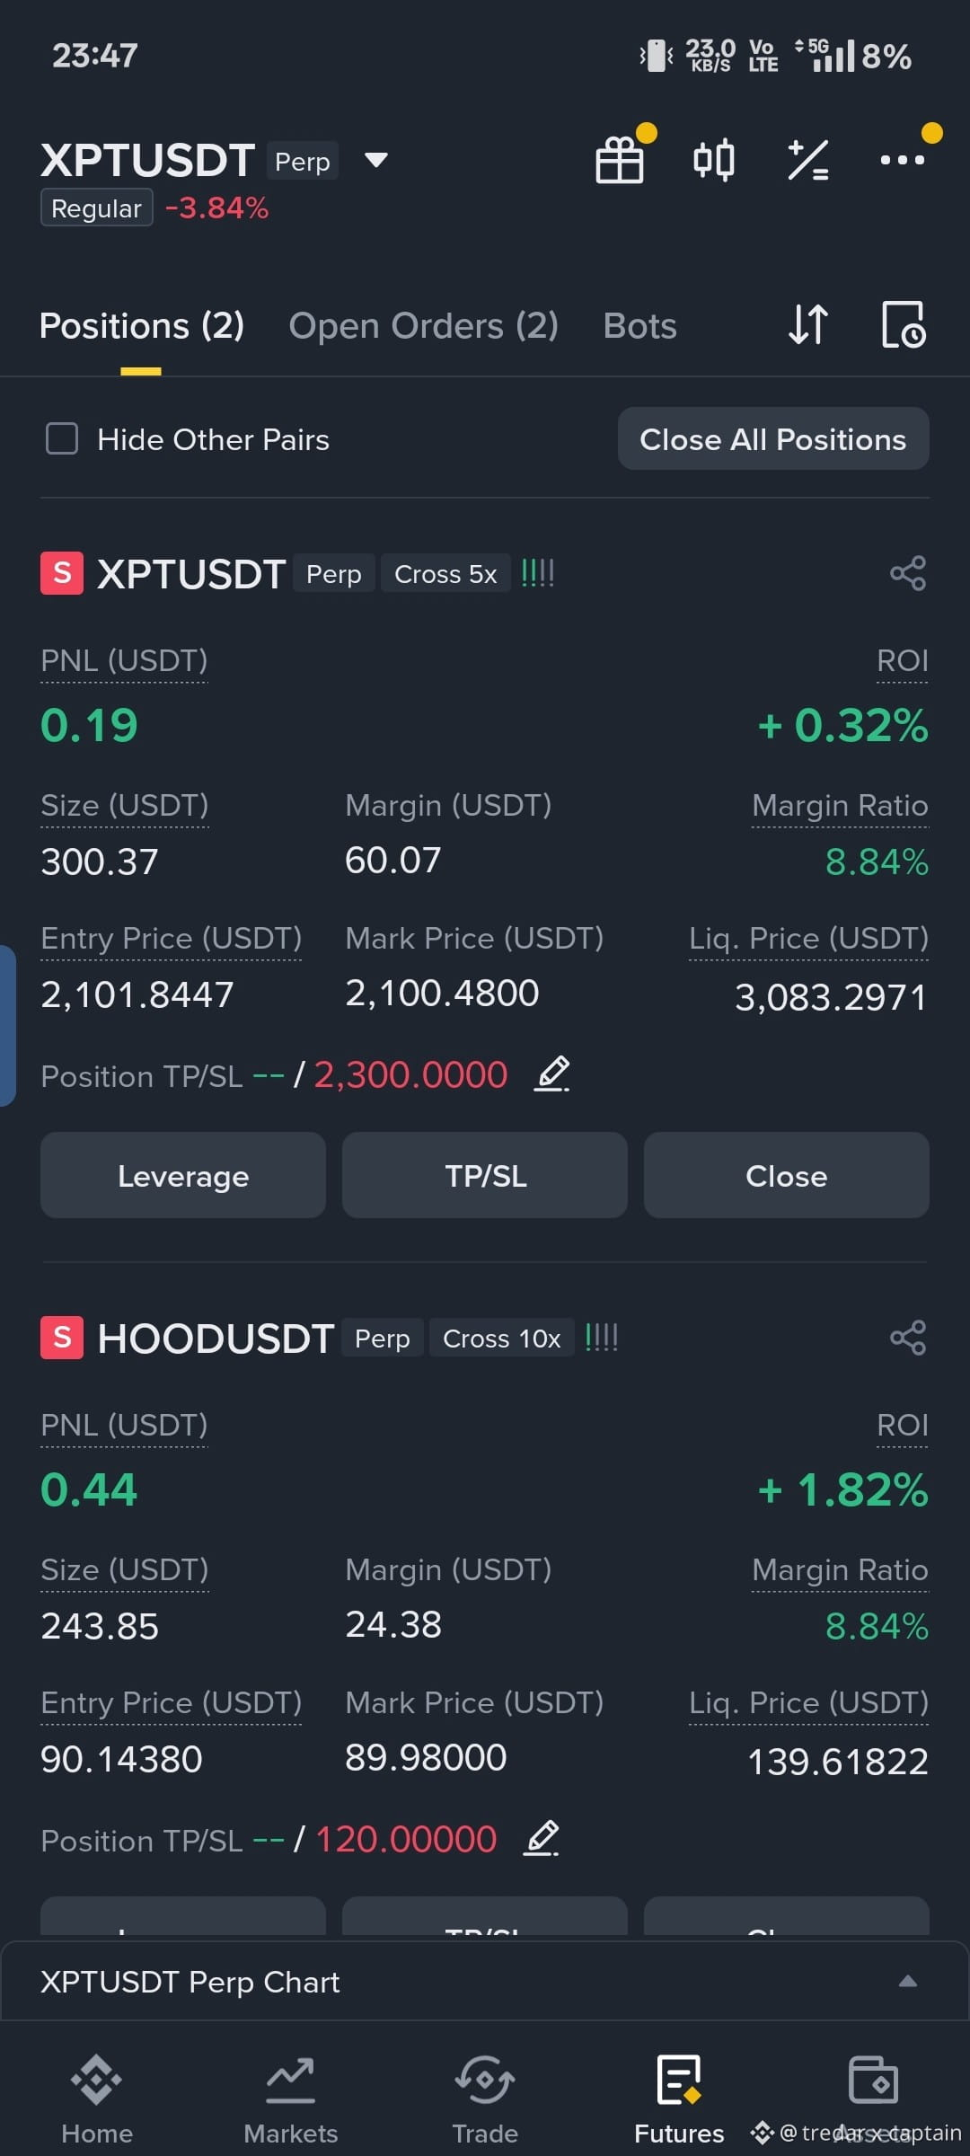Screen dimensions: 970x2156
Task: Open the gift rewards icon
Action: (x=620, y=161)
